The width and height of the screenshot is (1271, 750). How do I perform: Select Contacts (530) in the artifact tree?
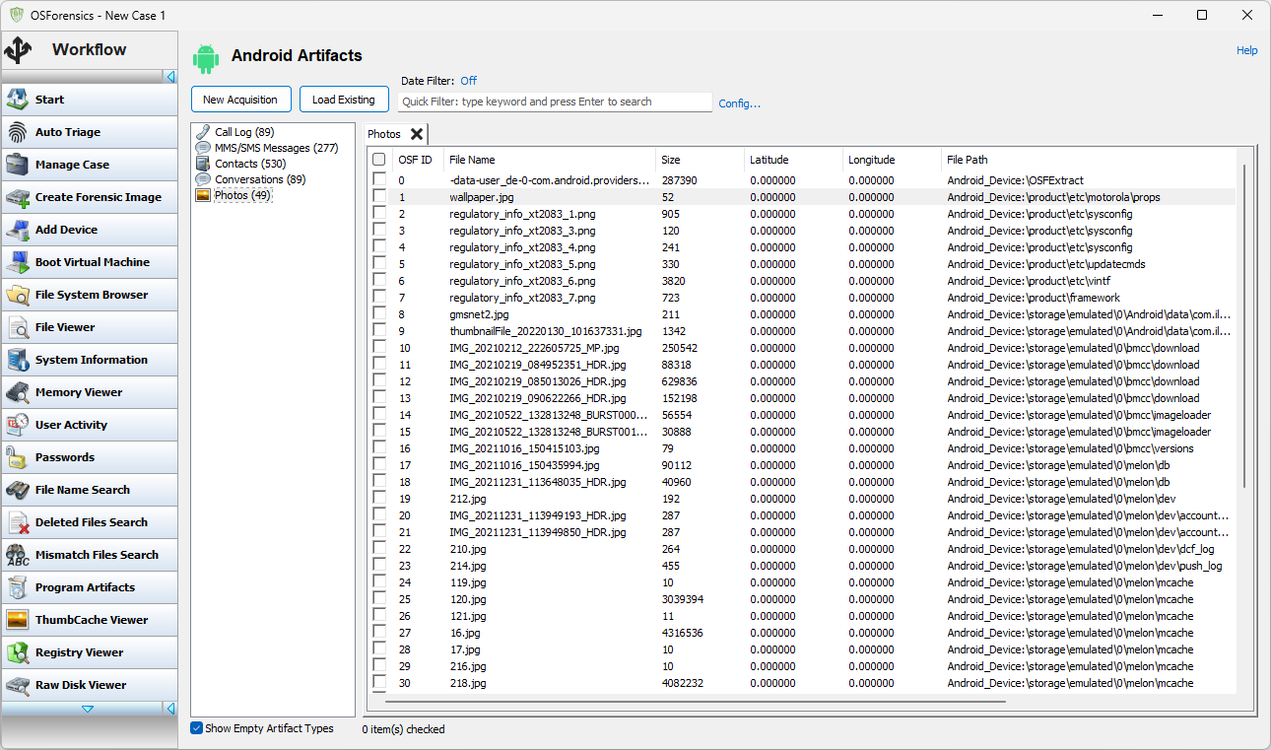pyautogui.click(x=250, y=164)
